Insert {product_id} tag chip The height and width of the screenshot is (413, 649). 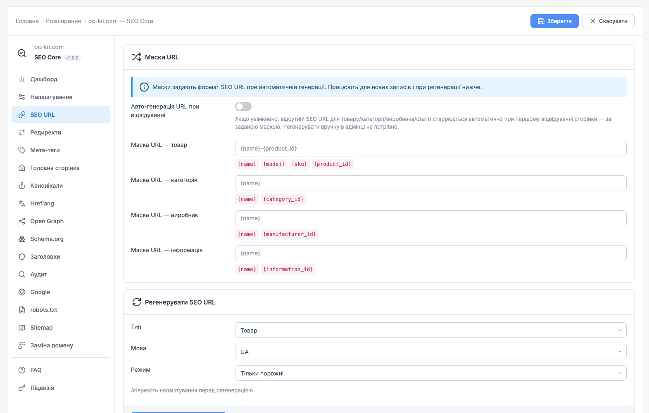(x=333, y=164)
